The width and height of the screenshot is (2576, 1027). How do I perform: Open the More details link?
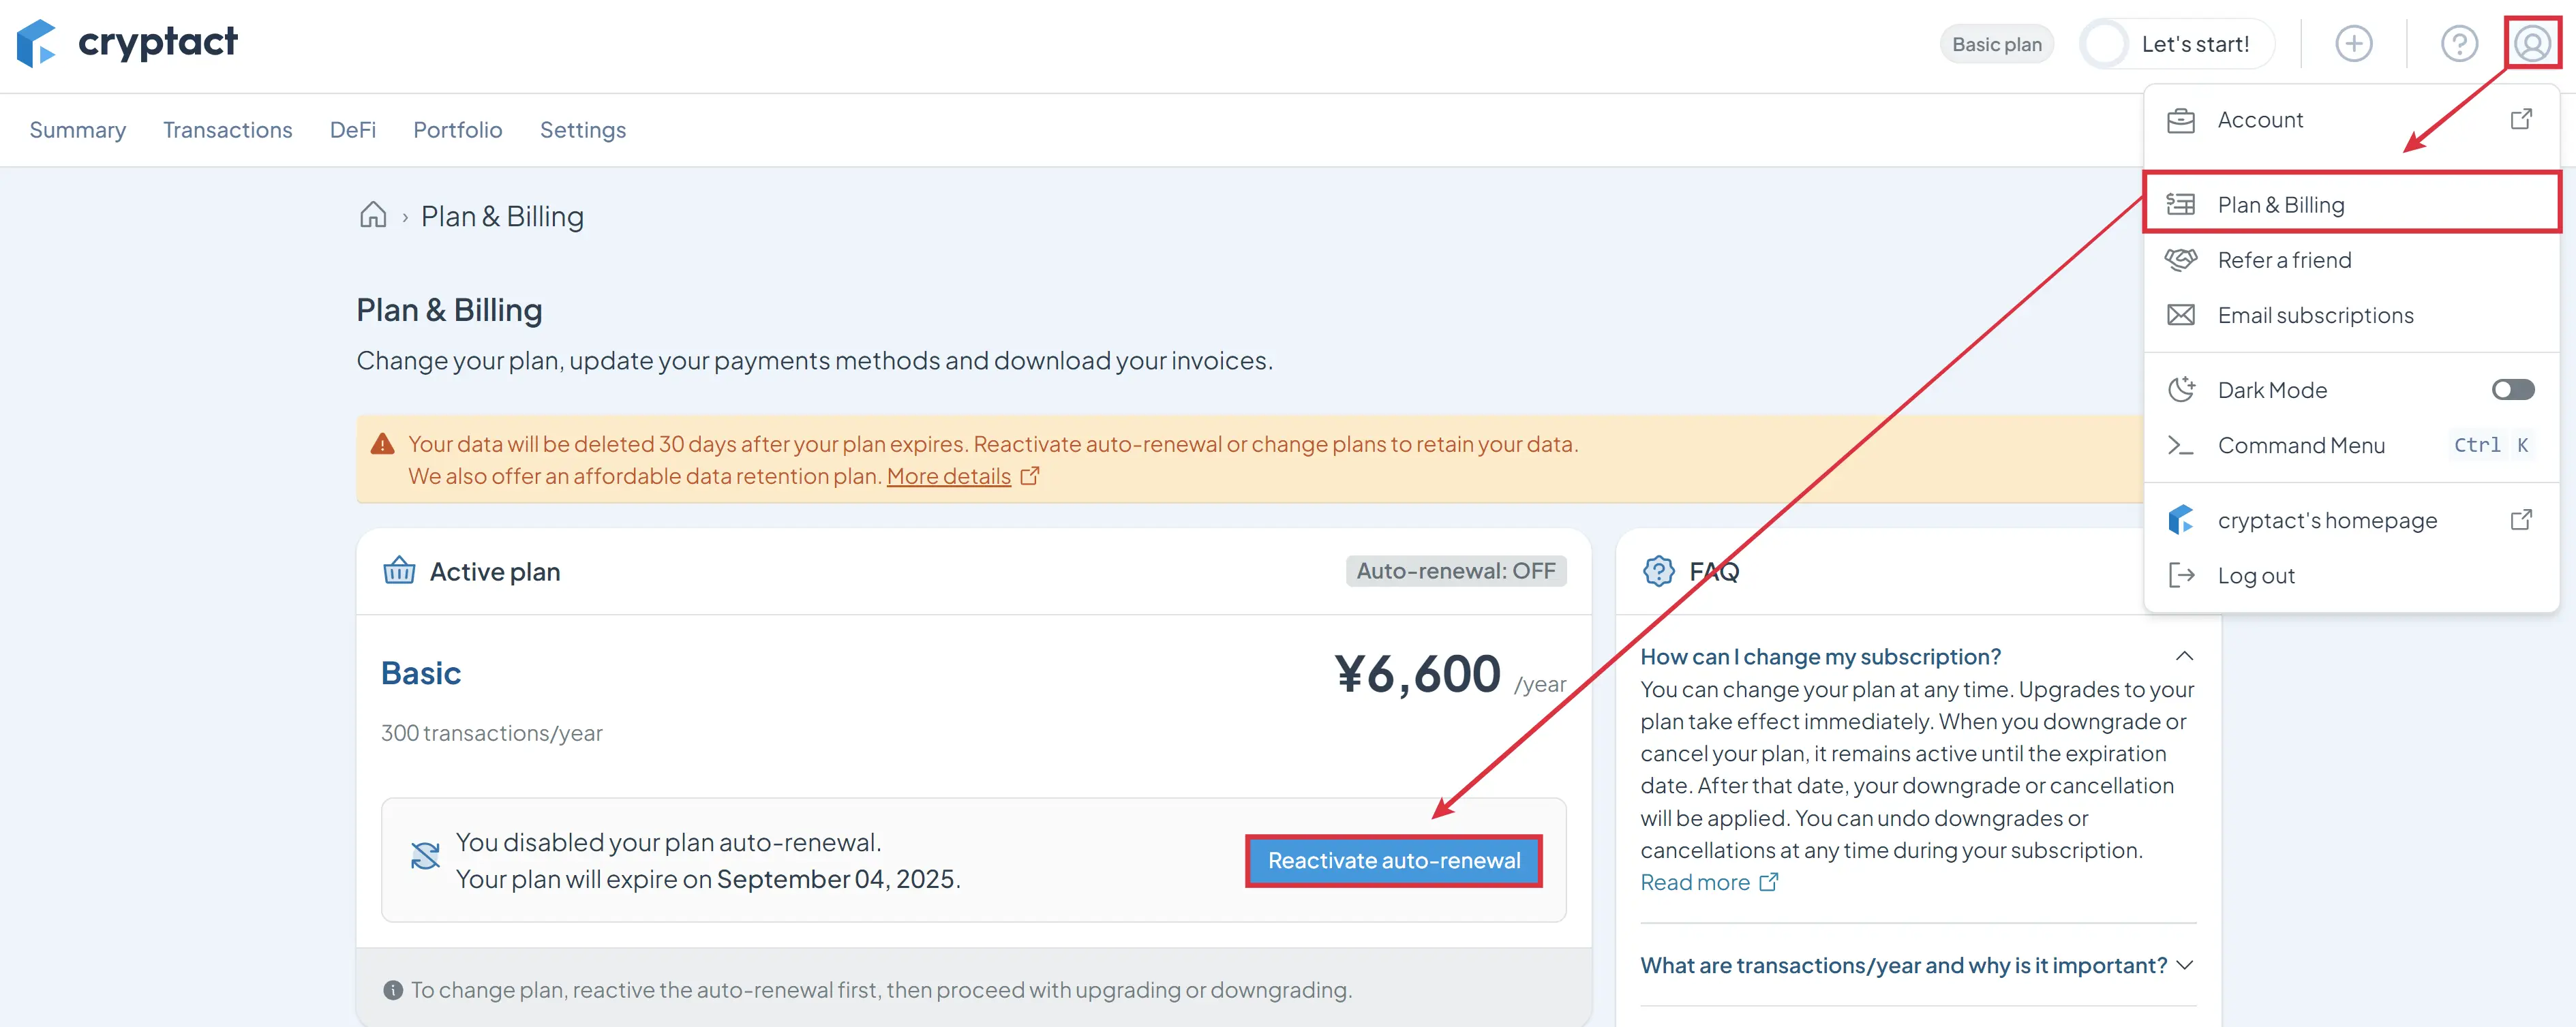[948, 476]
